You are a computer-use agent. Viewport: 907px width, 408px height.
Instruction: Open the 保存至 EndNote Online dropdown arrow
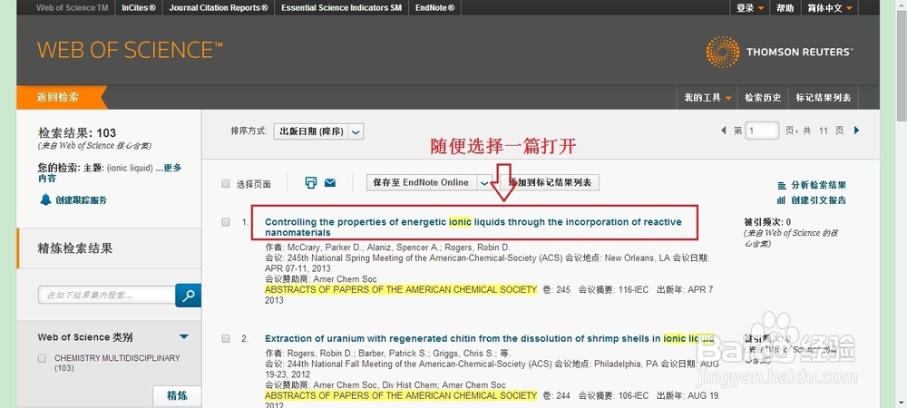[x=484, y=182]
